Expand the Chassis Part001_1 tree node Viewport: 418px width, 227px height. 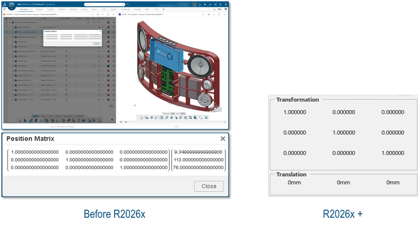pos(13,27)
